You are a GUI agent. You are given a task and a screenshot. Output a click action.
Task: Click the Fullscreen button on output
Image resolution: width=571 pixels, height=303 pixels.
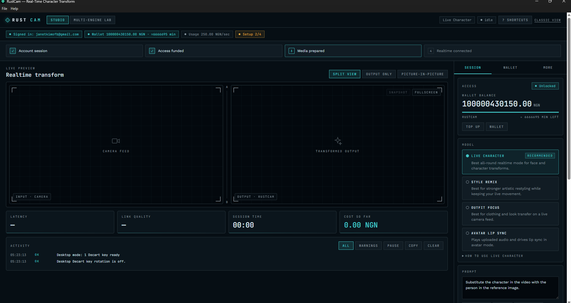click(x=426, y=92)
